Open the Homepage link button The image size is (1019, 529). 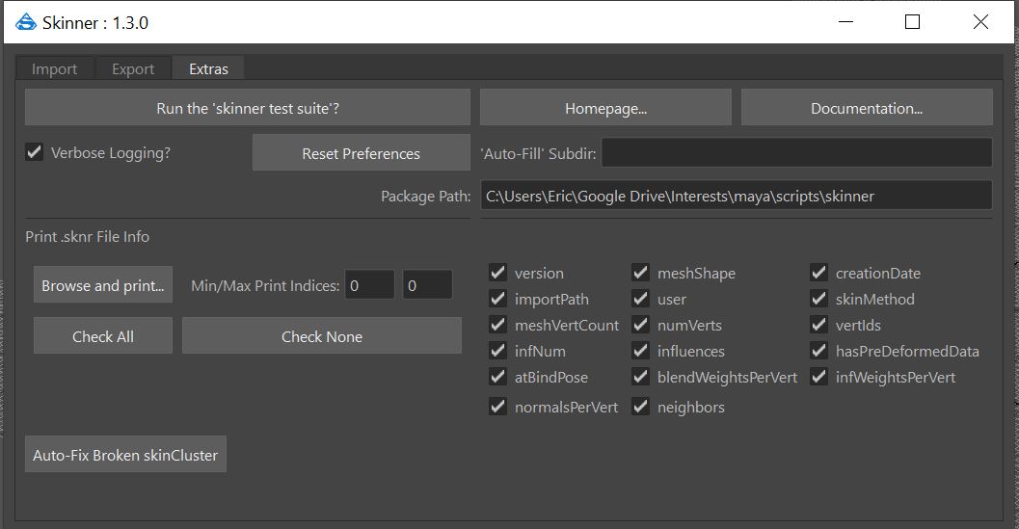point(605,108)
